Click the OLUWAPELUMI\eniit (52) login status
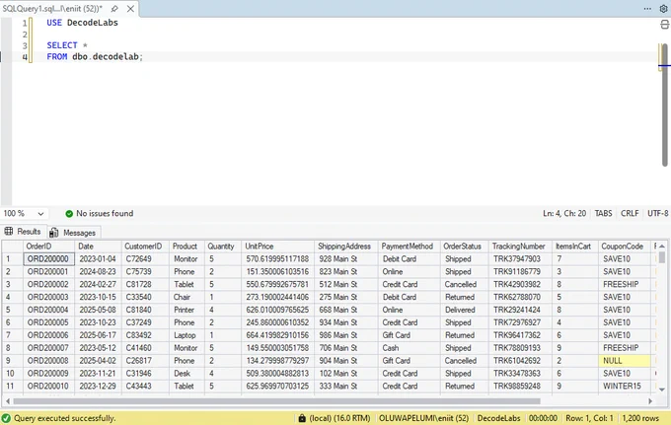Image resolution: width=671 pixels, height=425 pixels. pyautogui.click(x=423, y=418)
